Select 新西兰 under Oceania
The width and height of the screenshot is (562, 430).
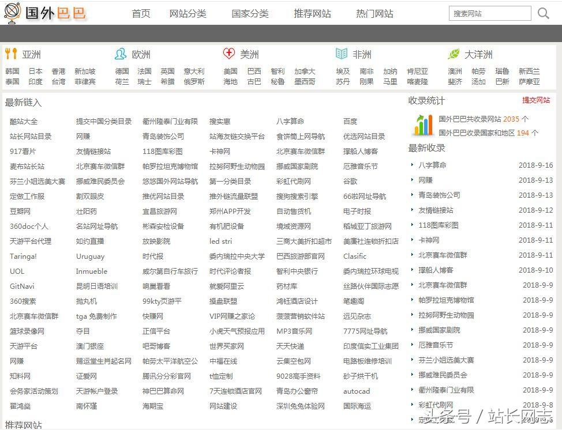pos(529,71)
